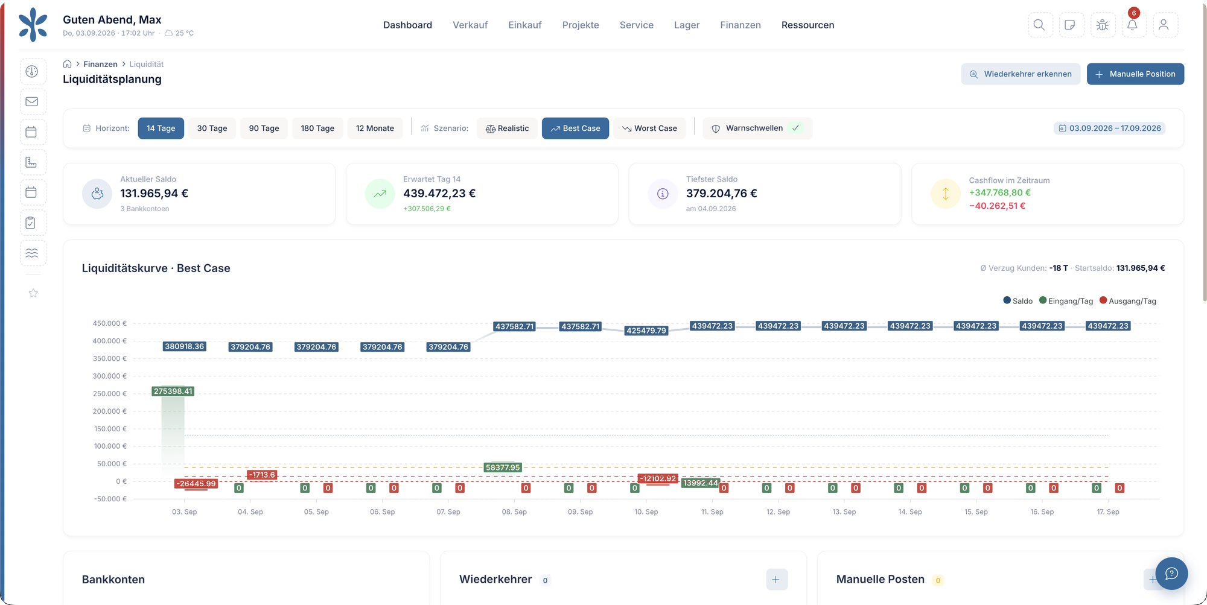1207x605 pixels.
Task: Select the 12 Monate horizon
Action: click(375, 128)
